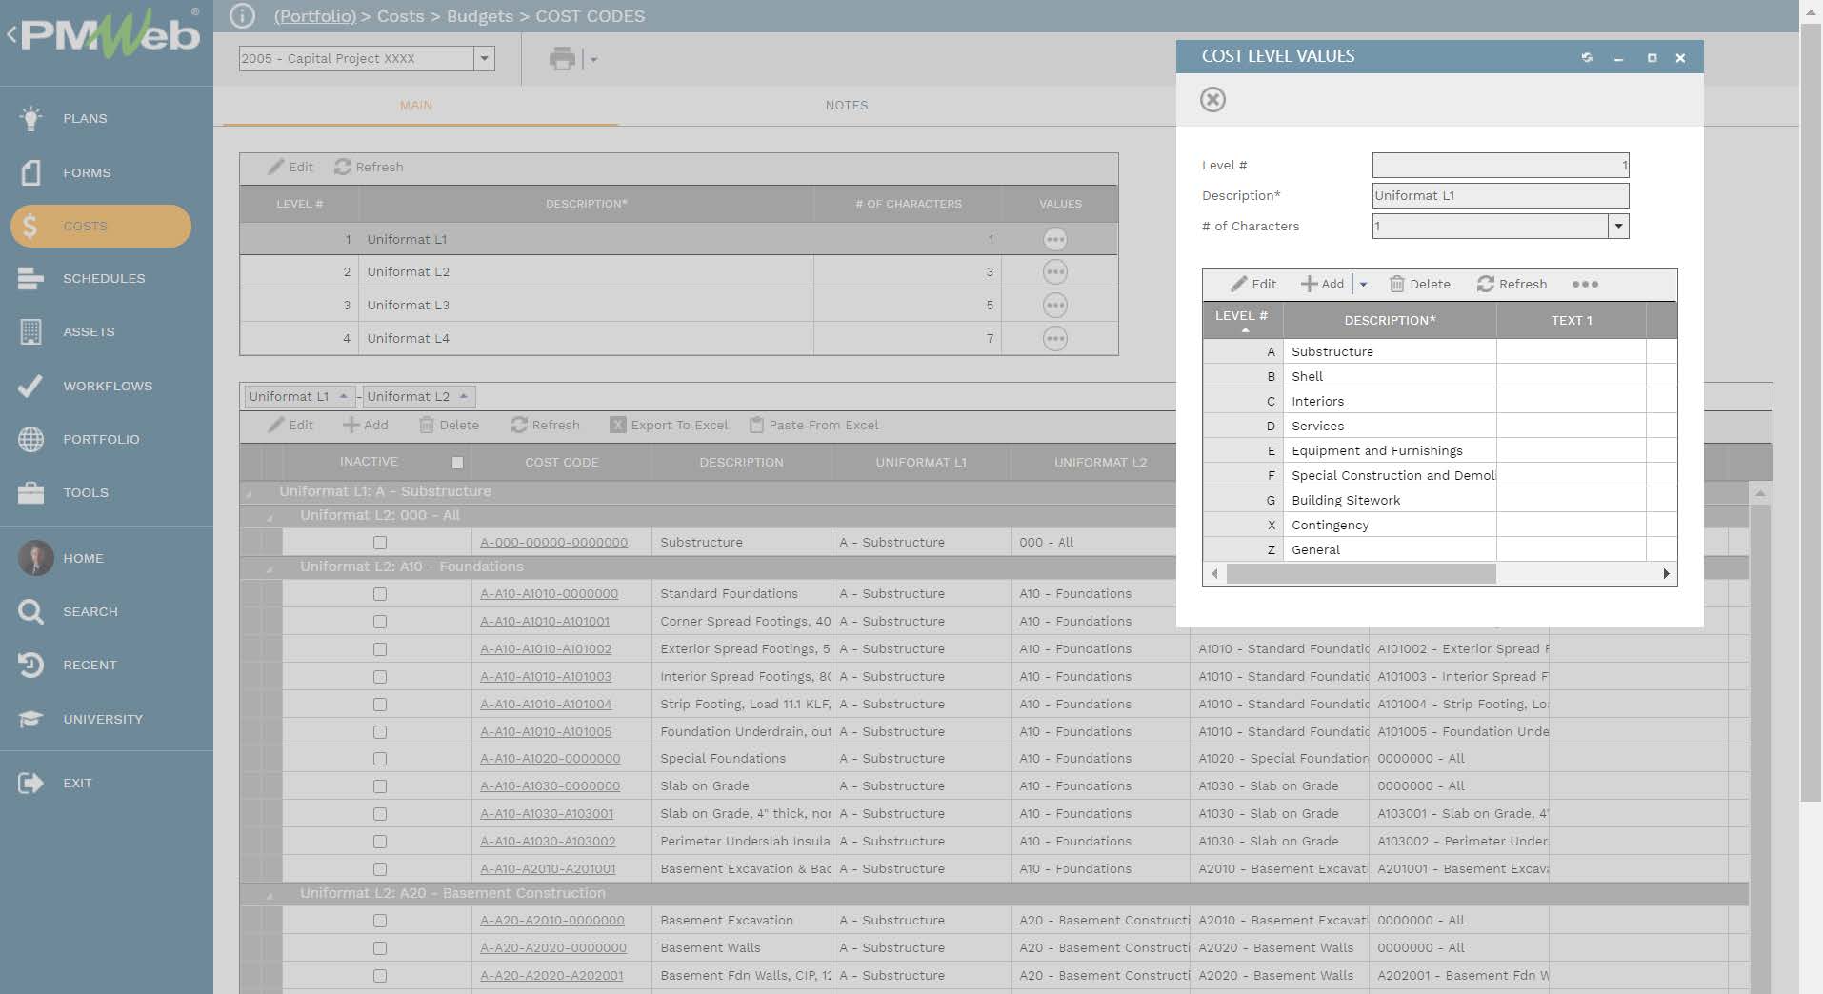Open cost code A-A10-A1020-0000000 link

(550, 759)
